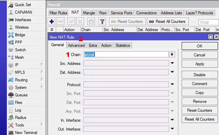Expand Routing submenu arrow
Screen dimensions: 219x135
coord(42,79)
